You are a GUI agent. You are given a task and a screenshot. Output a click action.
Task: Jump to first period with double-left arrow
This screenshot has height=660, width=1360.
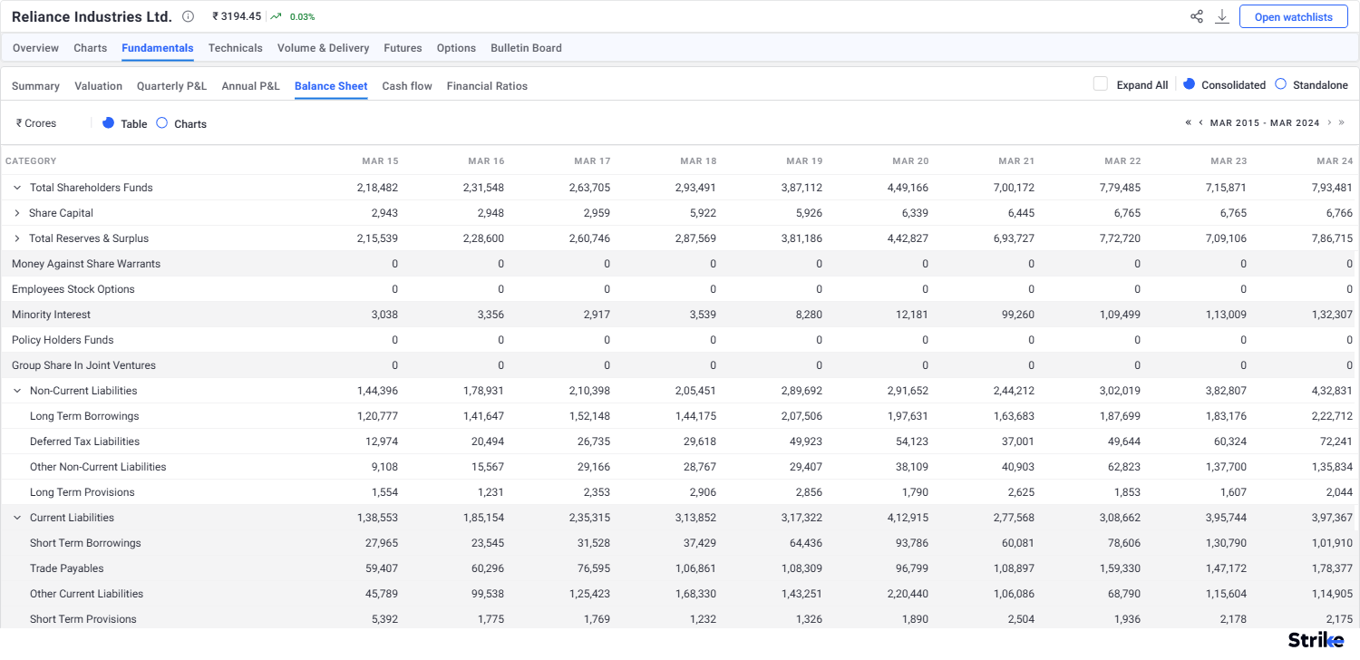pos(1188,122)
